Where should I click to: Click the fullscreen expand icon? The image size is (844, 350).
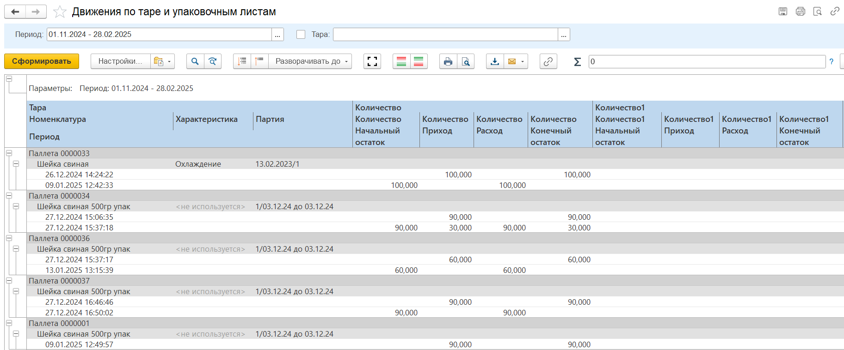tap(372, 61)
